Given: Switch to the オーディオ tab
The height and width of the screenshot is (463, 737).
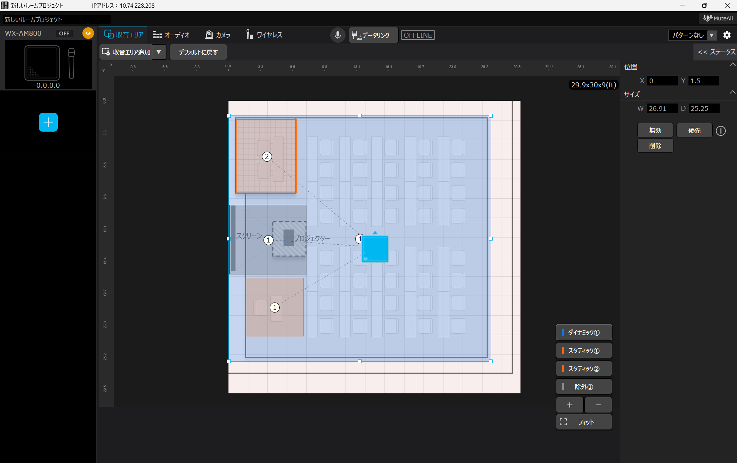Looking at the screenshot, I should 171,35.
